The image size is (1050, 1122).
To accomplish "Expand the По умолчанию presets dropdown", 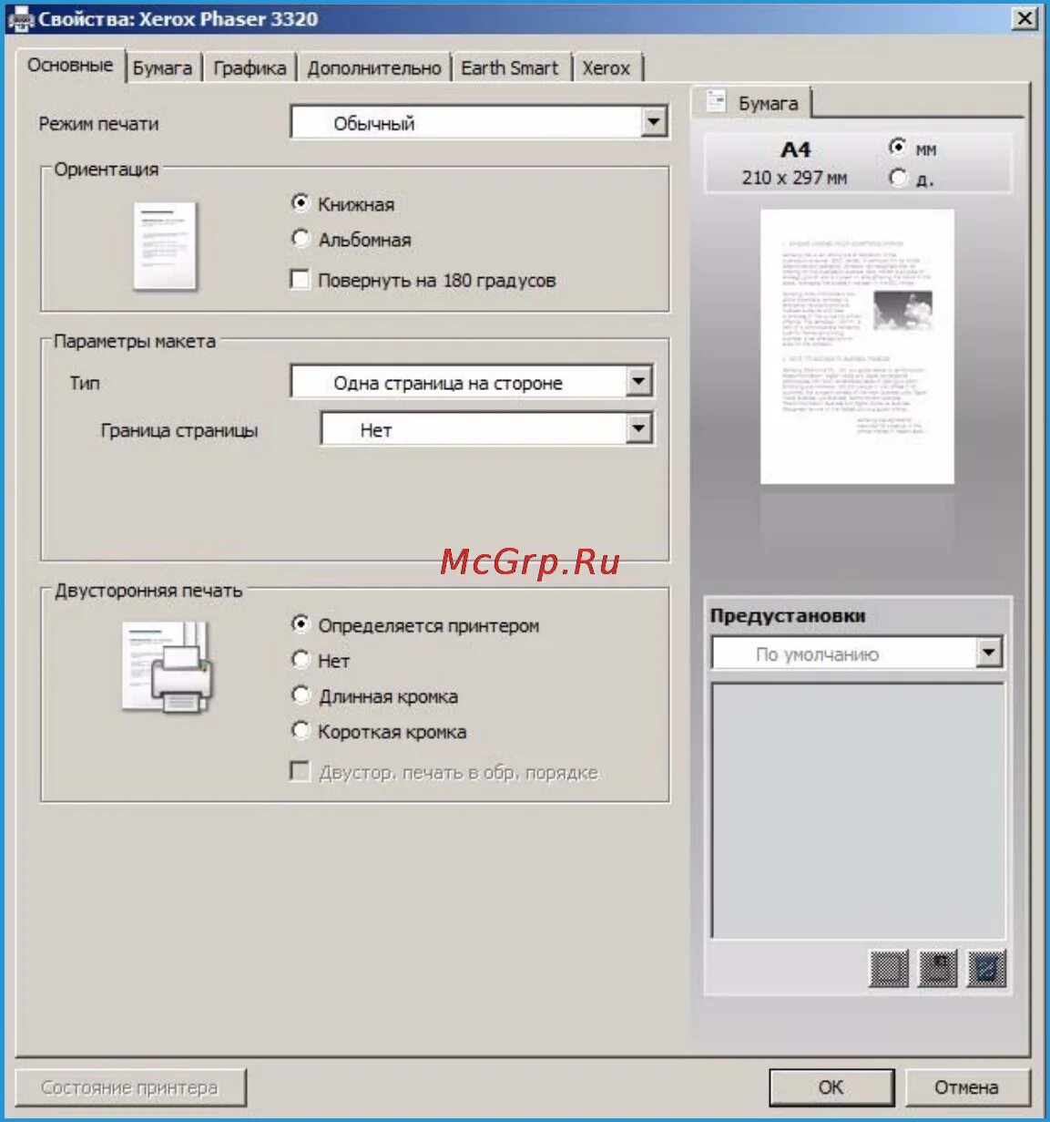I will 990,653.
